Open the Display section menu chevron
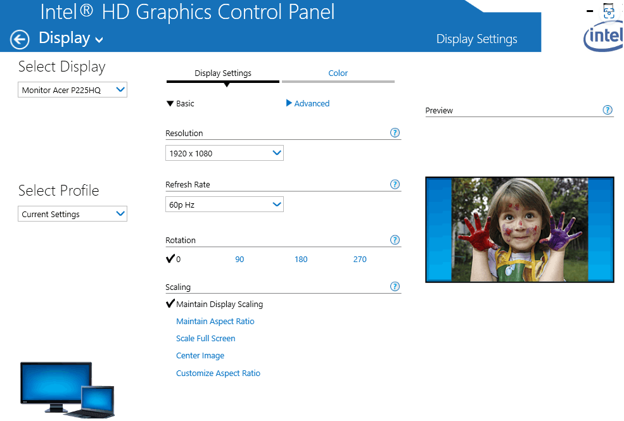Viewport: 624px width, 421px height. (99, 40)
